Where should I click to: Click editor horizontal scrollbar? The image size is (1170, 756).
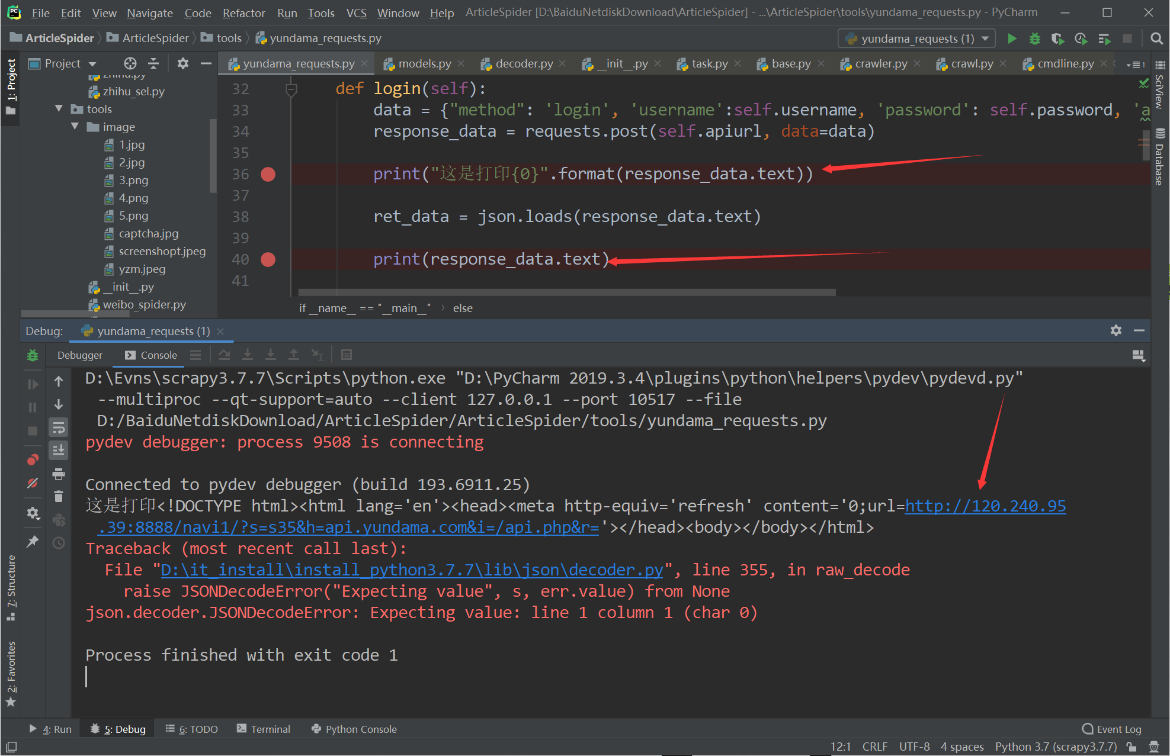pyautogui.click(x=567, y=292)
